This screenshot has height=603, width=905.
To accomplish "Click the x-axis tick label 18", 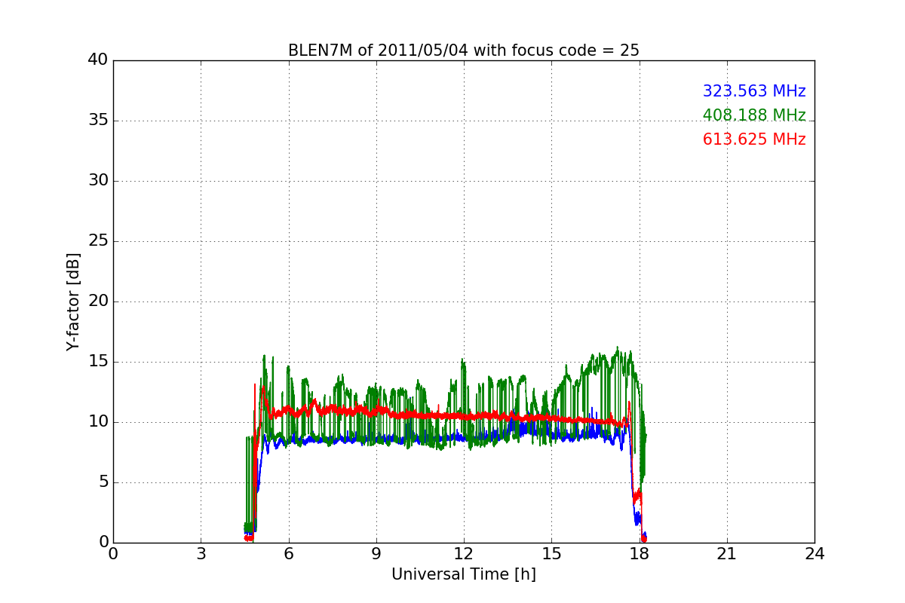I will click(640, 553).
